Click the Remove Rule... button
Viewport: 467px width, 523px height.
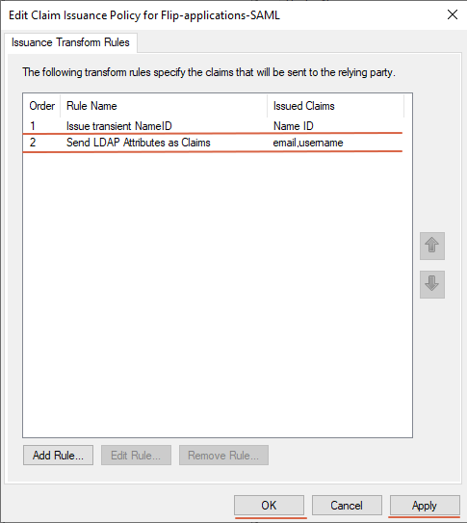click(223, 455)
